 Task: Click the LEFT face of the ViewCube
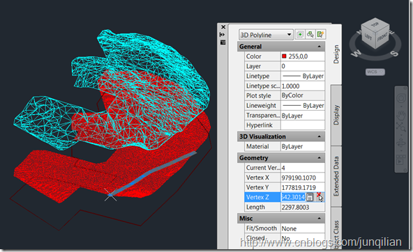[368, 37]
